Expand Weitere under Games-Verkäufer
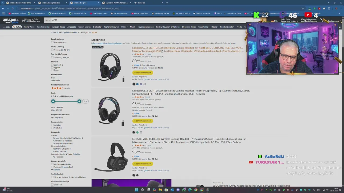Viewport: 344px width, 193px height. pyautogui.click(x=56, y=170)
